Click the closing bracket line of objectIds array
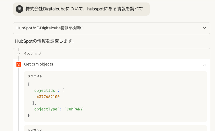The image size is (215, 131). coord(34,103)
